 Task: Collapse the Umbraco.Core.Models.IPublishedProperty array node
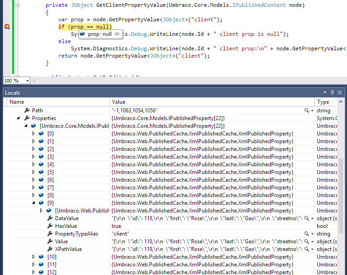click(x=26, y=126)
